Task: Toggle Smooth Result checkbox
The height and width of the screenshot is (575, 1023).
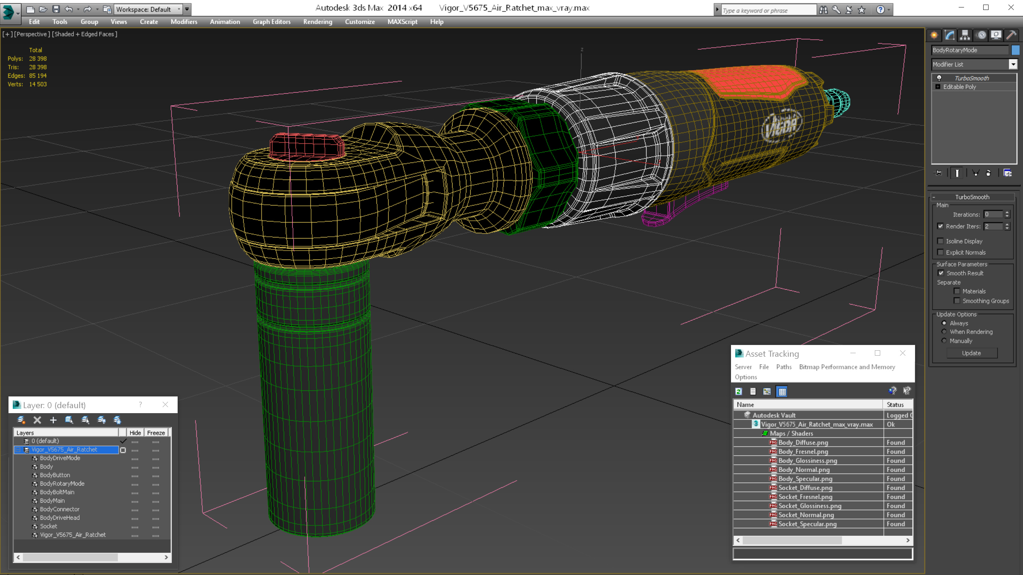Action: tap(941, 273)
